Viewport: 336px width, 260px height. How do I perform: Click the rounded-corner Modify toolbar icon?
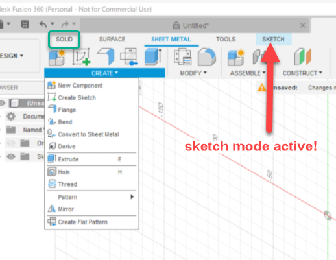click(x=207, y=57)
